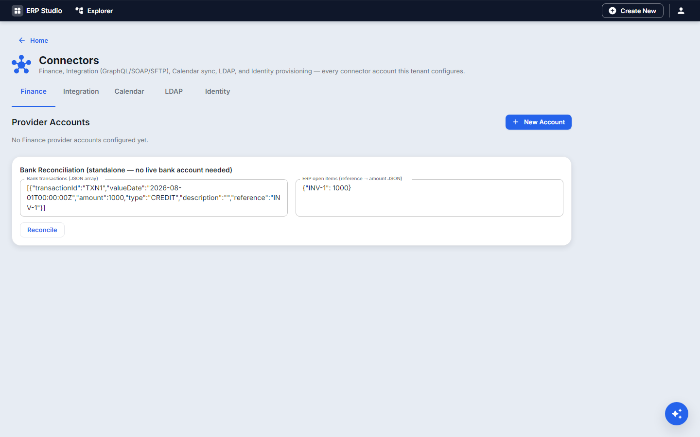Focus the ERP open items field

click(x=429, y=198)
